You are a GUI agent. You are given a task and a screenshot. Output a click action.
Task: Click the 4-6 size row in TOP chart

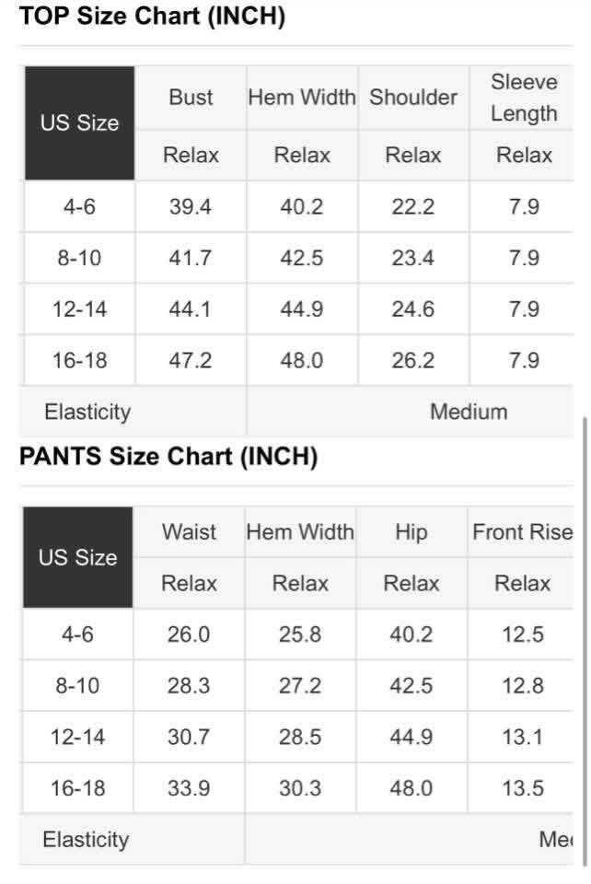pyautogui.click(x=298, y=207)
